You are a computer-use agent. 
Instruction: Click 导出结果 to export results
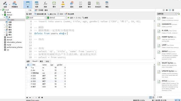pyautogui.click(x=70, y=14)
